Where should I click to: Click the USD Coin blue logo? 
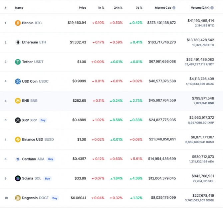(18, 81)
